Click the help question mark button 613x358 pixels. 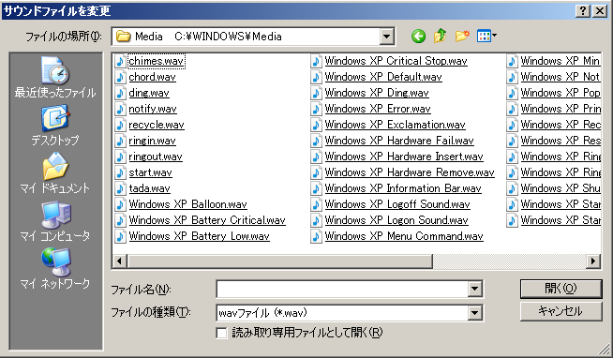583,11
